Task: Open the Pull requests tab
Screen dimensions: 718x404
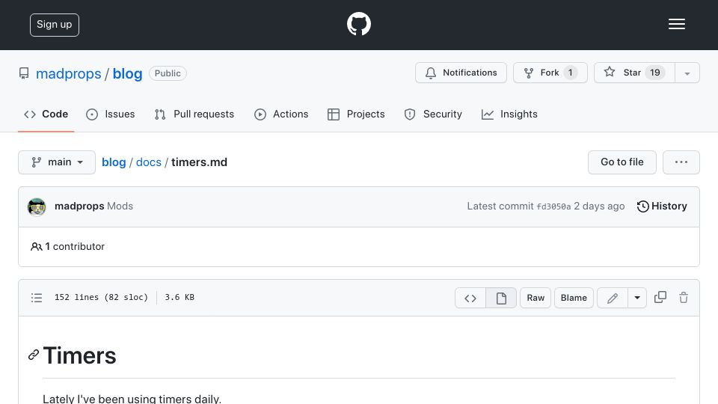Action: (194, 114)
